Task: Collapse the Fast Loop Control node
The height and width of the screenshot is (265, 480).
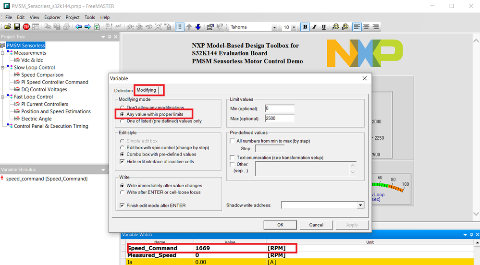Action: [x=2, y=97]
